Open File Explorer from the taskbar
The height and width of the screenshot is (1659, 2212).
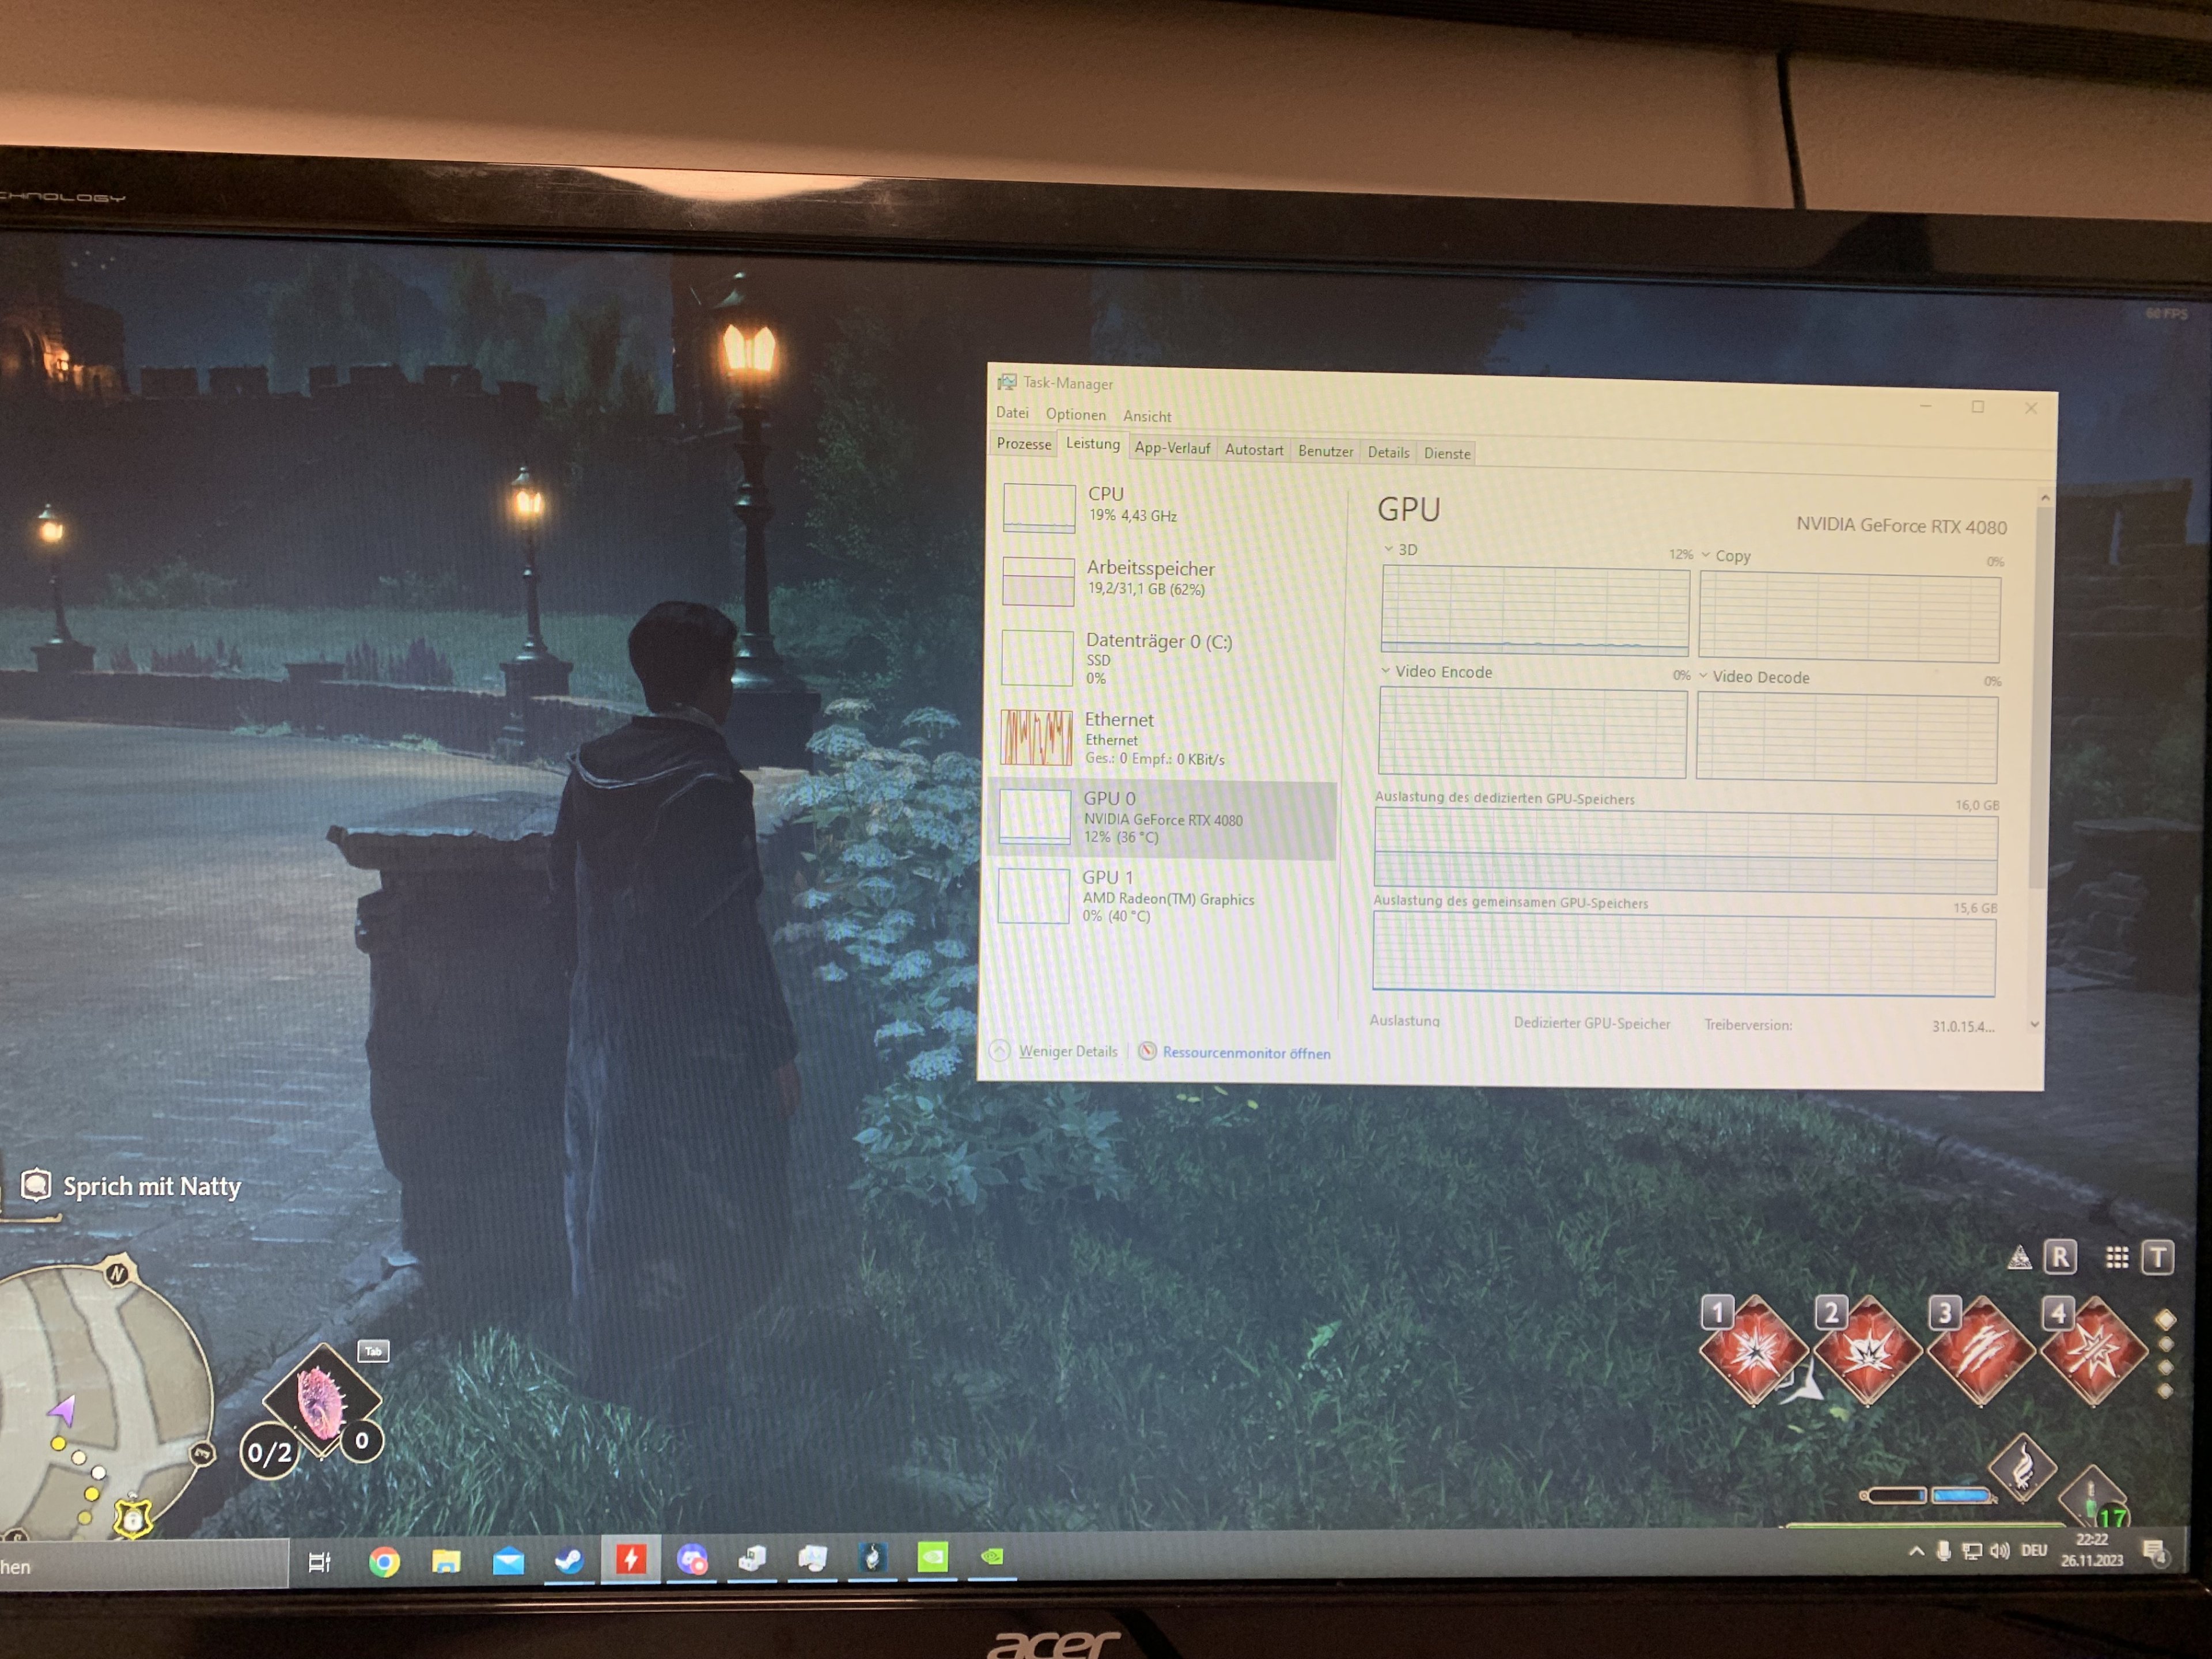coord(446,1561)
